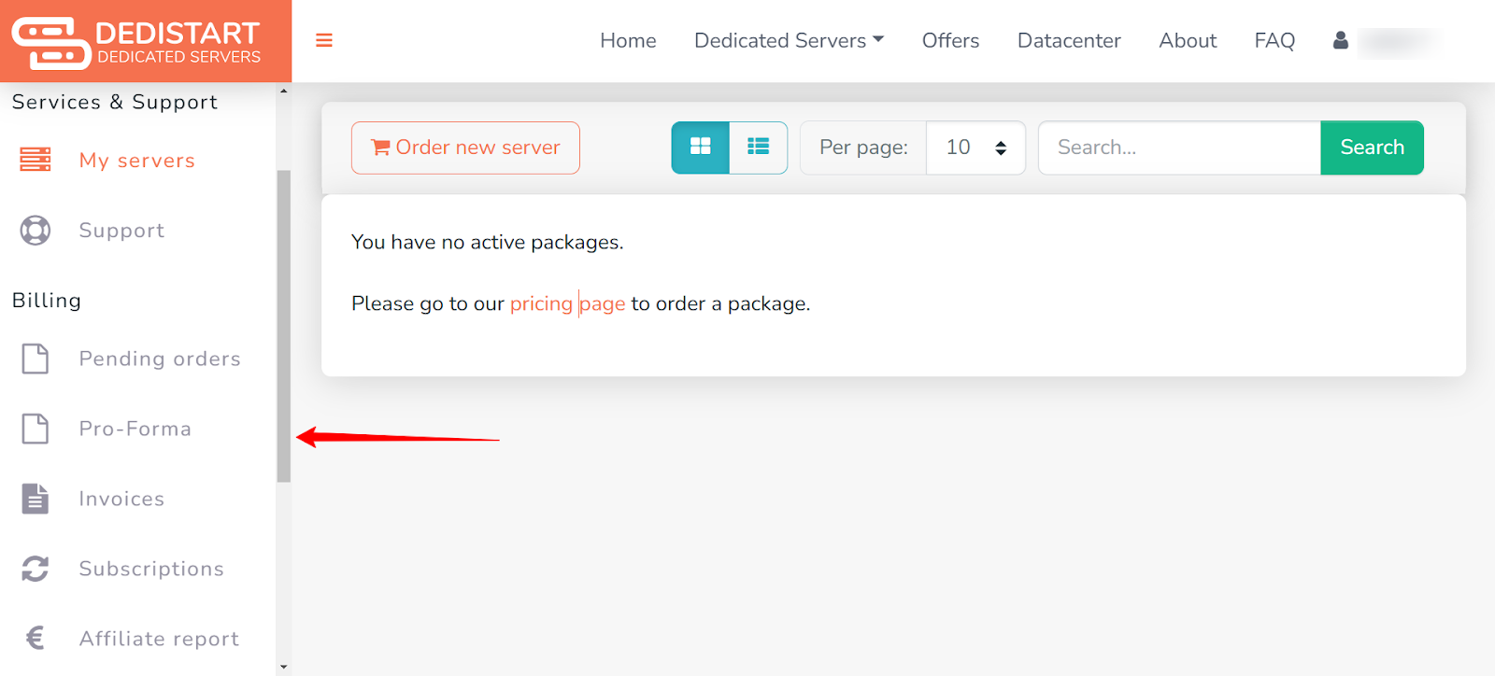1495x676 pixels.
Task: Follow the pricing page link
Action: tap(567, 303)
